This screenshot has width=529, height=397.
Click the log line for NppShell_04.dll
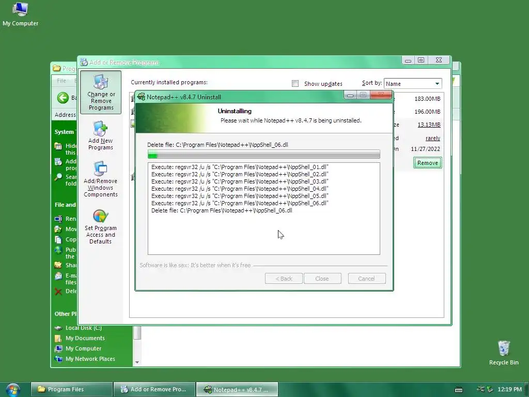click(240, 189)
